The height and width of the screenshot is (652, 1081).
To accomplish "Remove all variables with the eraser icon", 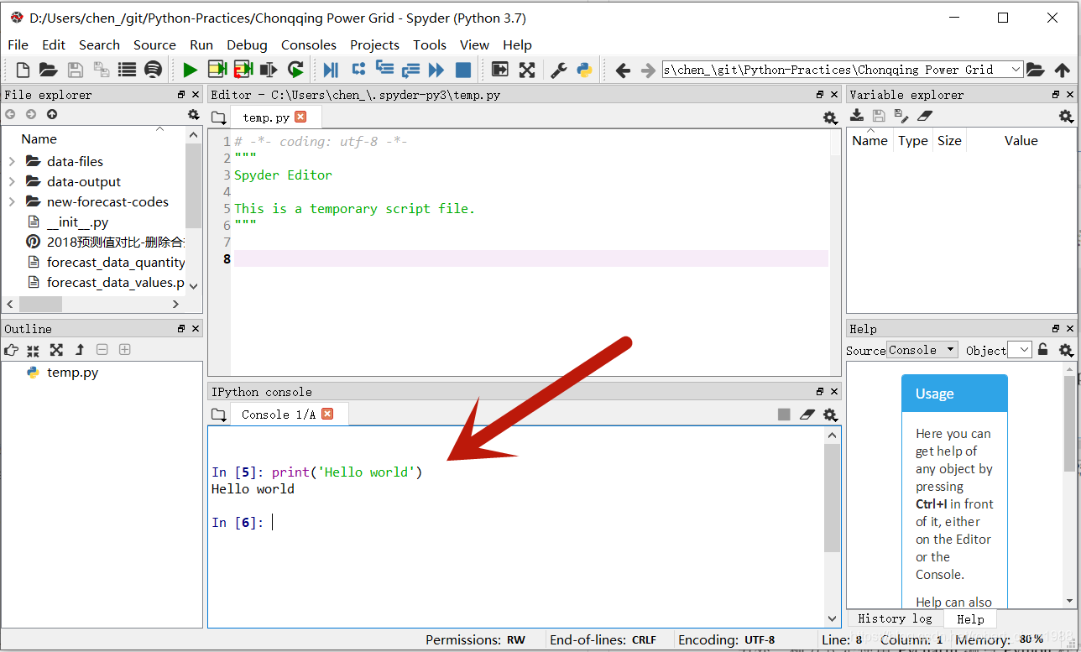I will tap(925, 116).
